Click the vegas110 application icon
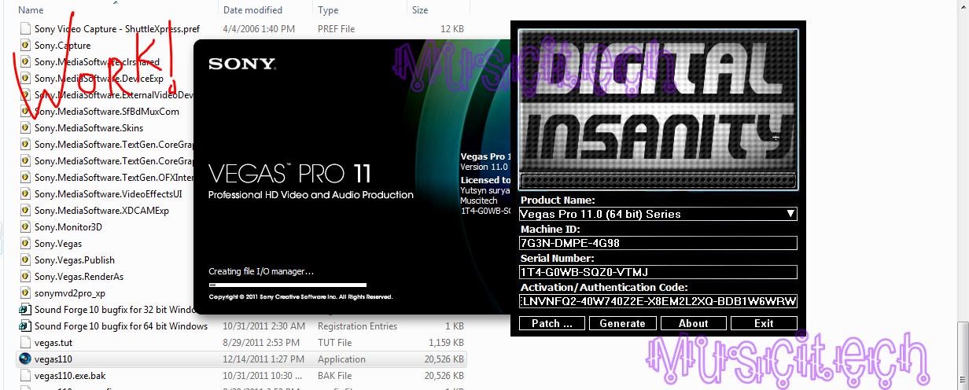 coord(24,359)
